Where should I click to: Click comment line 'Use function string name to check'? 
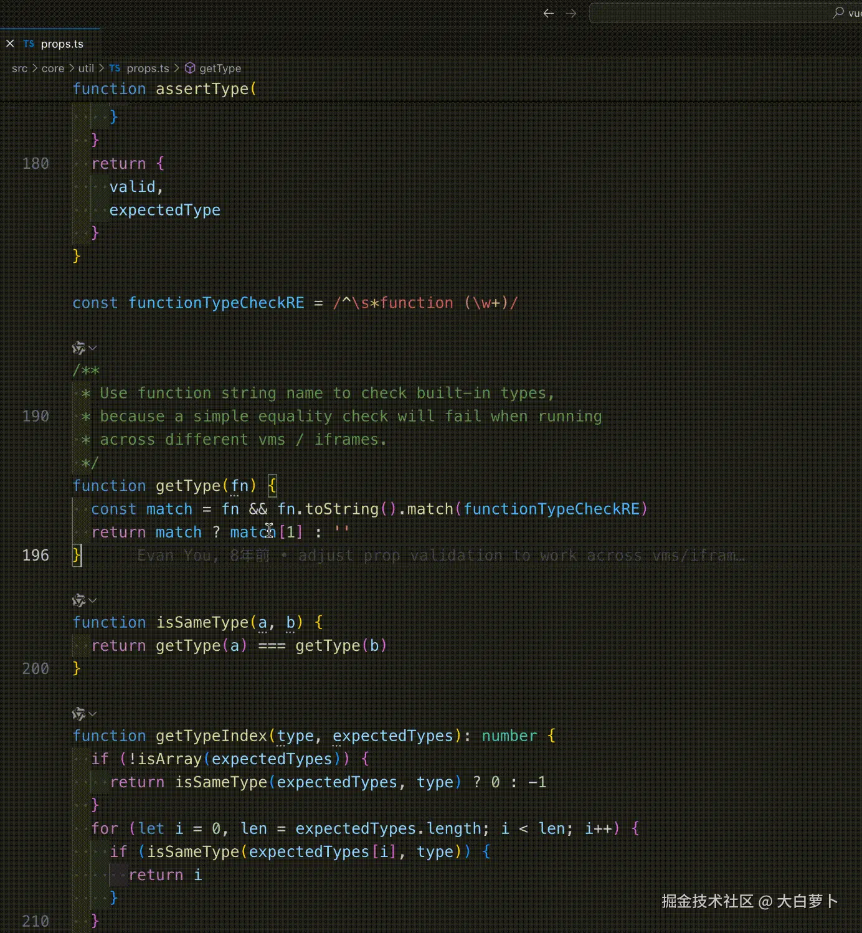point(318,394)
